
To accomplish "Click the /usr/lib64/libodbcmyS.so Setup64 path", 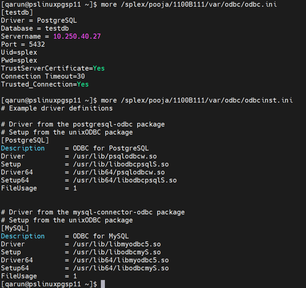I will tap(121, 268).
